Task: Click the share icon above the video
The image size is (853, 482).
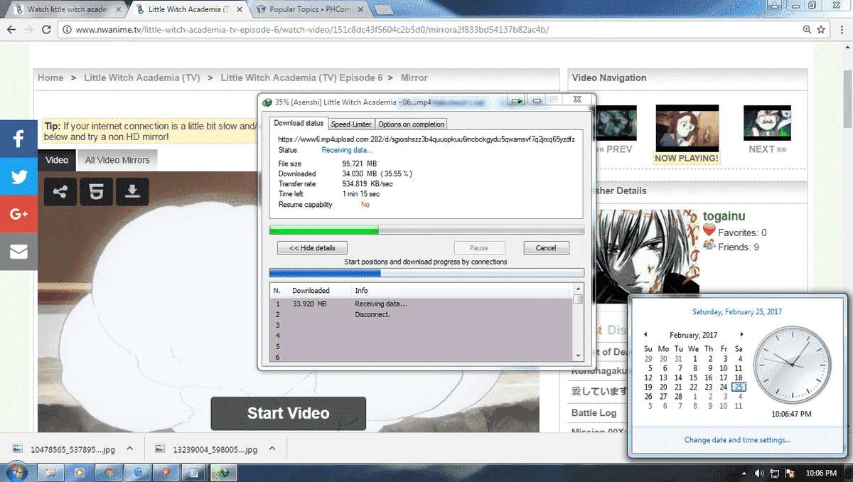Action: coord(60,191)
